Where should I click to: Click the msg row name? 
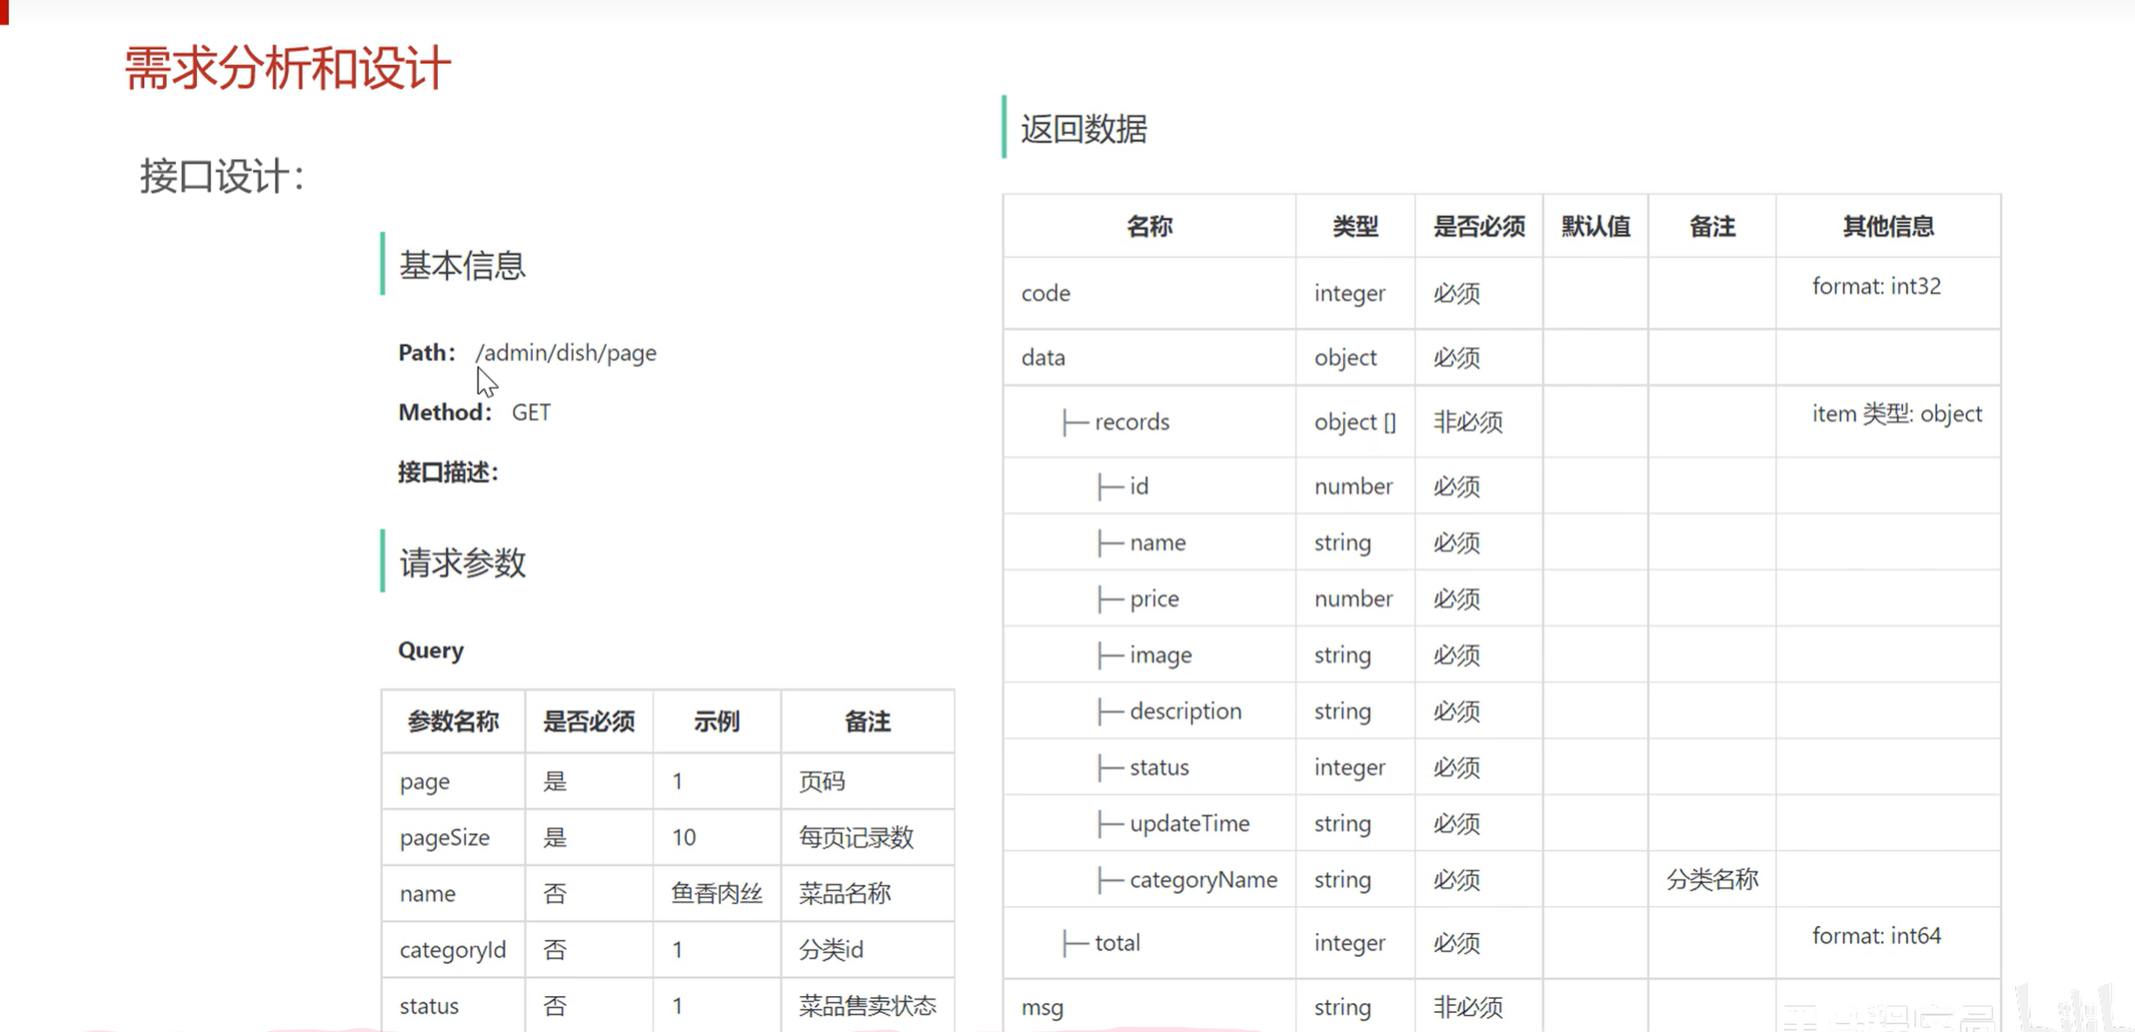point(1042,1007)
